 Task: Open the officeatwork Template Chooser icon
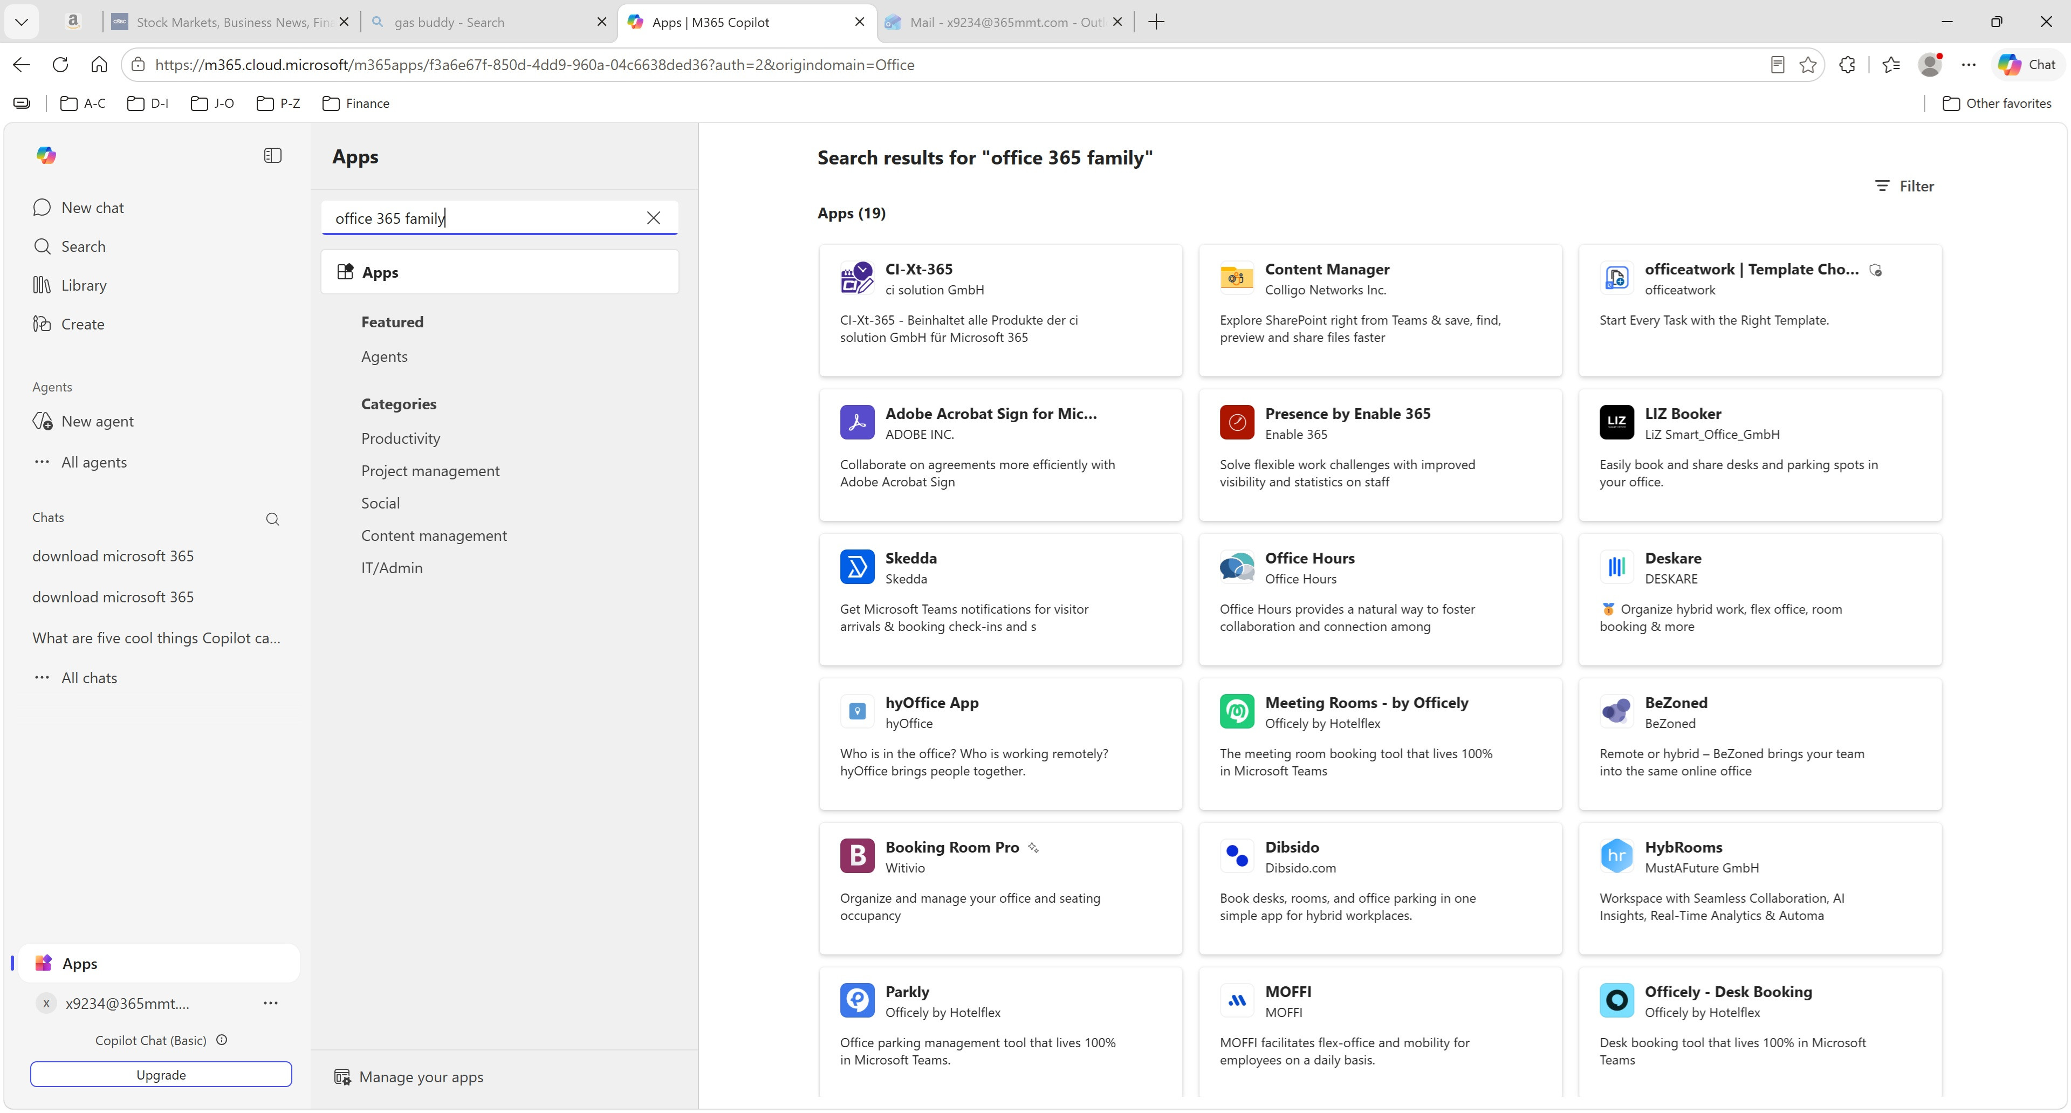[x=1617, y=277]
